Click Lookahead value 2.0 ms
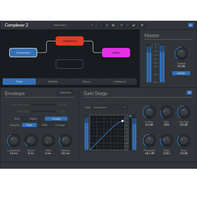Viewport: 197px width, 197px height. click(x=13, y=153)
